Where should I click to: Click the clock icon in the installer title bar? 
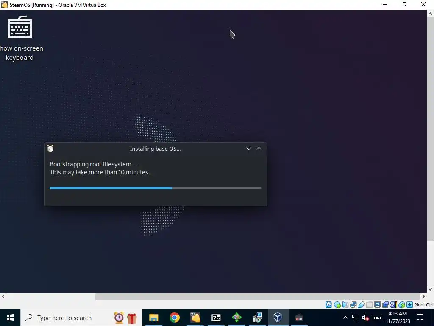(50, 148)
